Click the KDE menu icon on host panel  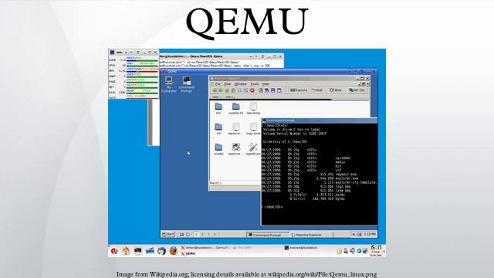point(114,251)
